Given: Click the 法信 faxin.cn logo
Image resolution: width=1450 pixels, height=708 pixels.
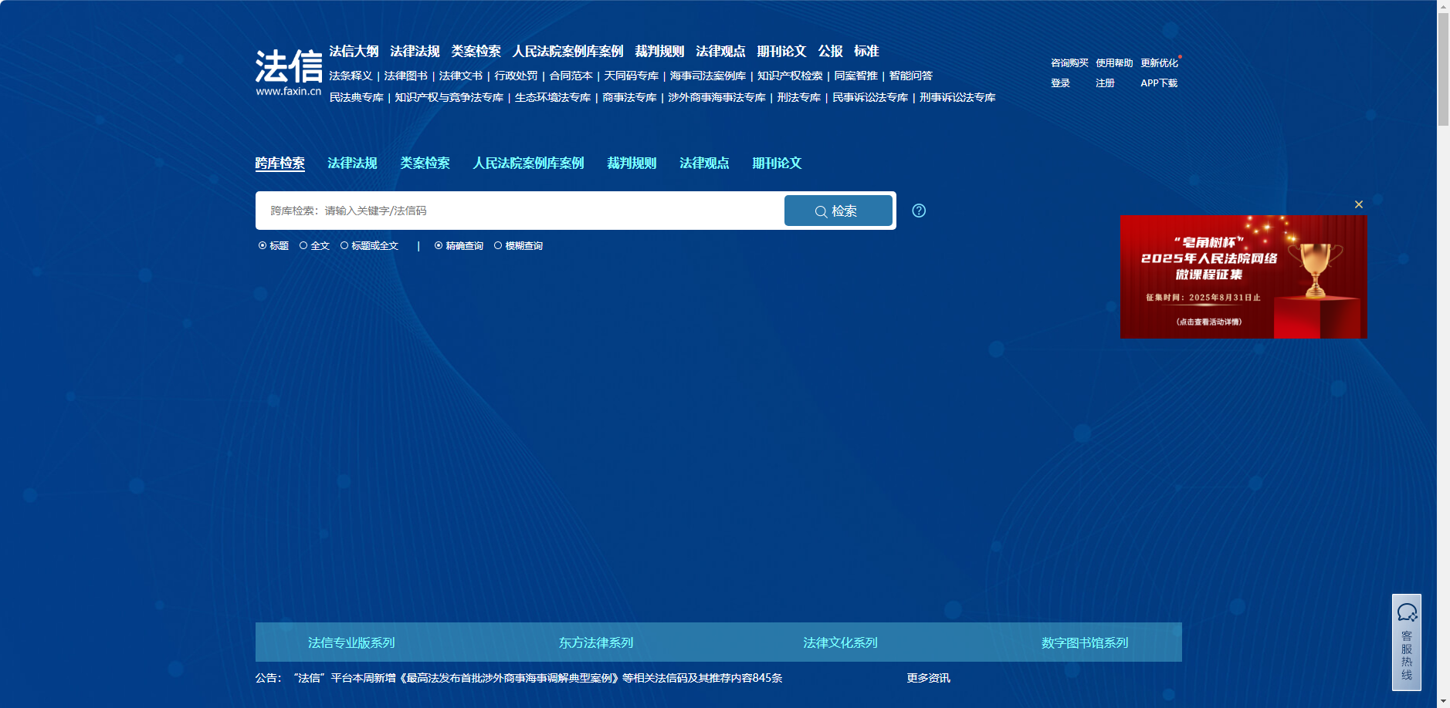Looking at the screenshot, I should tap(289, 72).
